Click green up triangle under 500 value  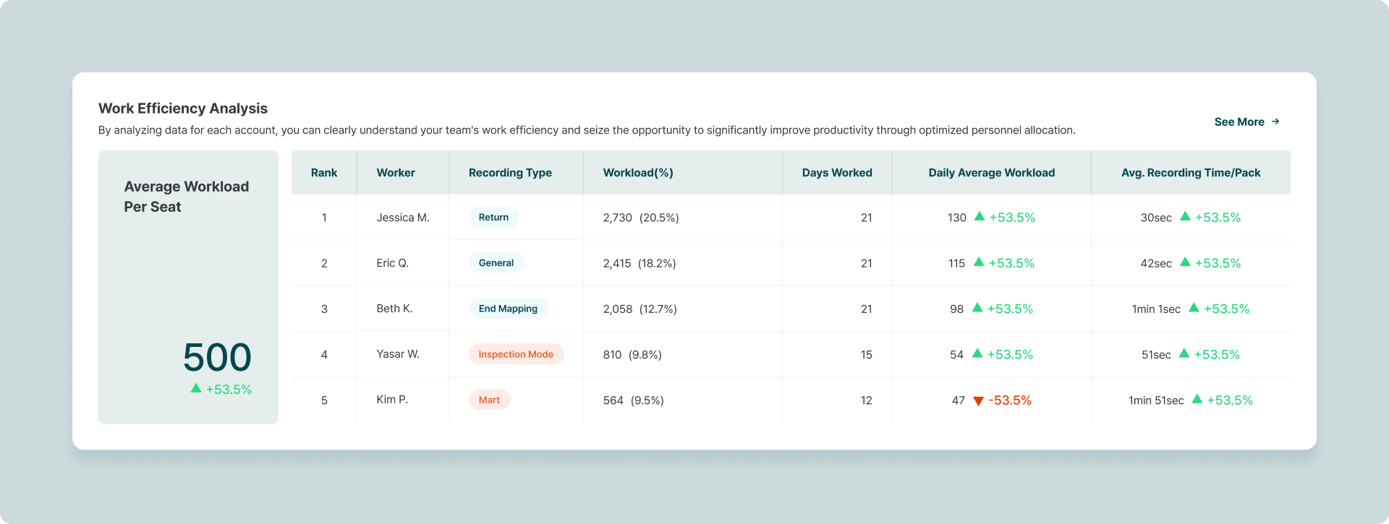point(196,388)
